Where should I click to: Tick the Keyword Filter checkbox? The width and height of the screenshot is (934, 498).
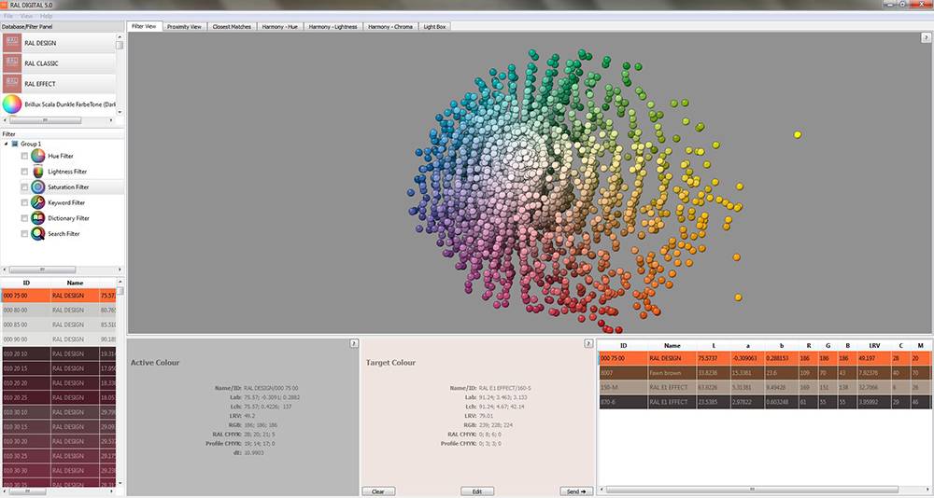click(x=24, y=203)
